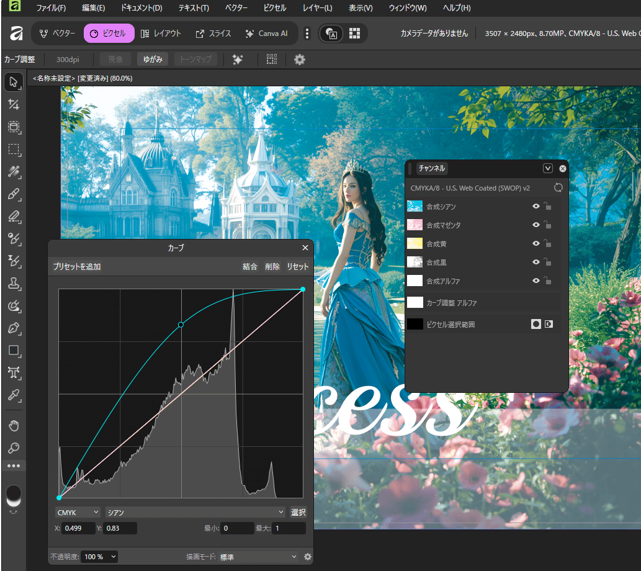641x571 pixels.
Task: Click リセット to reset the curve
Action: click(x=298, y=266)
